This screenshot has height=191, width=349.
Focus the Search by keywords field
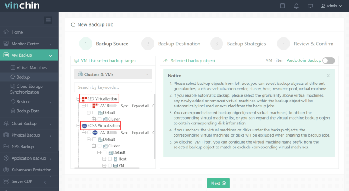pyautogui.click(x=113, y=87)
